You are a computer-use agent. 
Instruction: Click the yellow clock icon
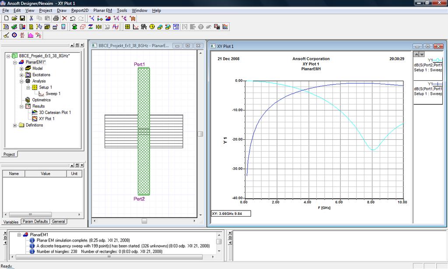pos(152,27)
